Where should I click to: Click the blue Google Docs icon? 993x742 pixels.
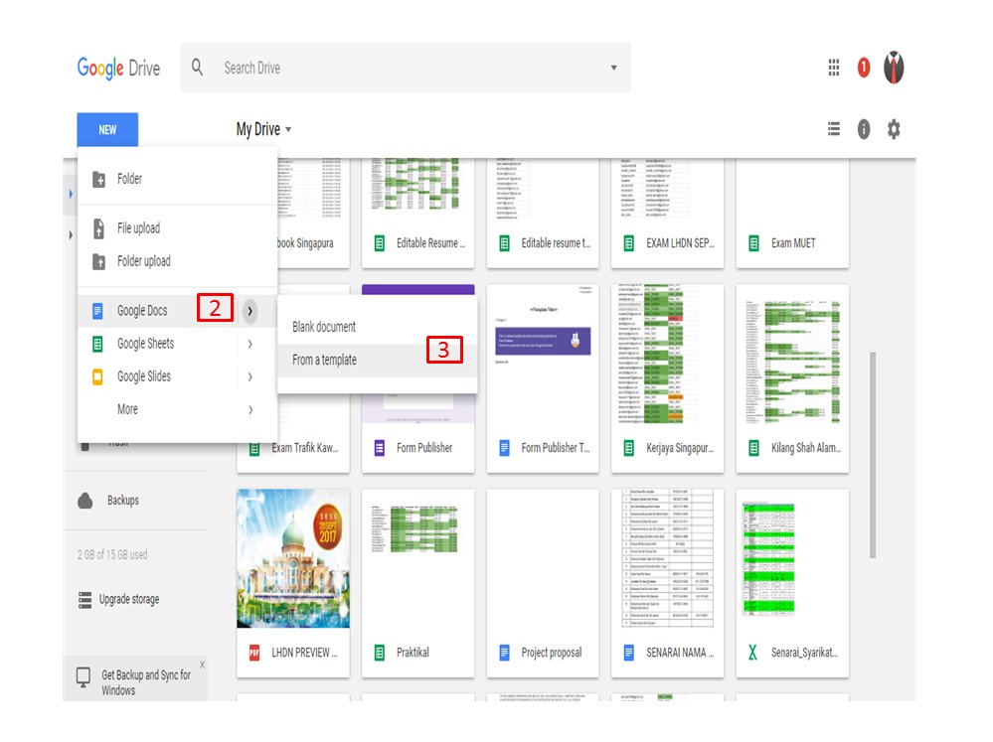97,310
